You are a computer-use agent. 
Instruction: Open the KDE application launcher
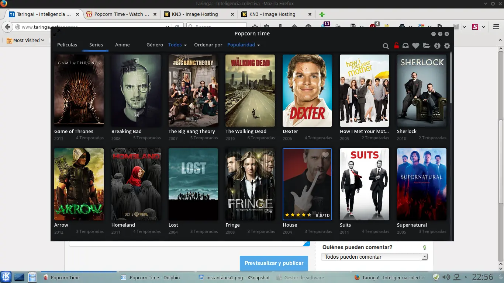(x=6, y=277)
